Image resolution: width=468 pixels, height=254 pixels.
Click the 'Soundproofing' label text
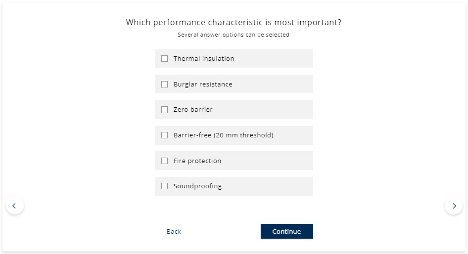pos(197,186)
